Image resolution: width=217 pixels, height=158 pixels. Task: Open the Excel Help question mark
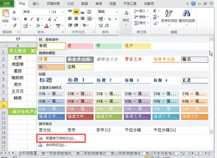coord(193,3)
